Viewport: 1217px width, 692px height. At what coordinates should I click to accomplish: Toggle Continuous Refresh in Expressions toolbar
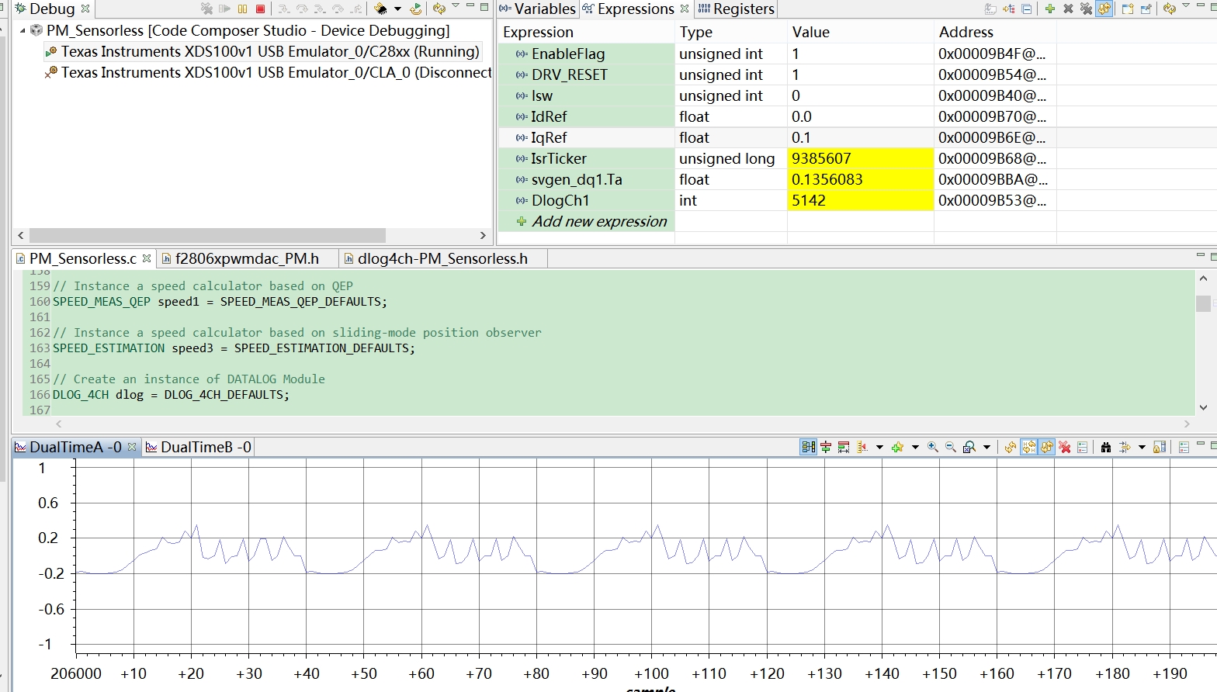(1104, 9)
